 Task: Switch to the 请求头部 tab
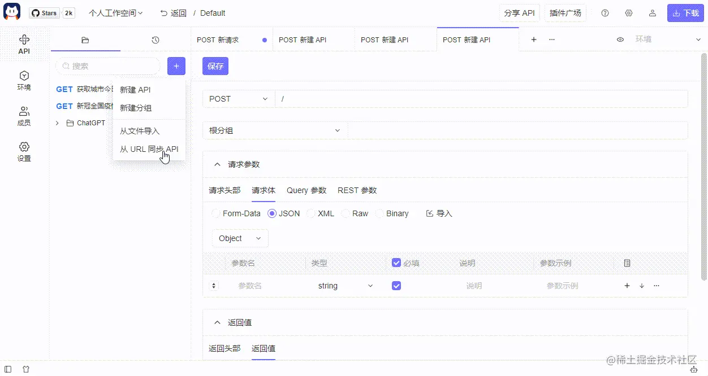click(225, 190)
